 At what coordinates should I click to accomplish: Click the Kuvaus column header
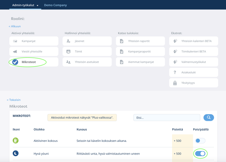pos(82,129)
